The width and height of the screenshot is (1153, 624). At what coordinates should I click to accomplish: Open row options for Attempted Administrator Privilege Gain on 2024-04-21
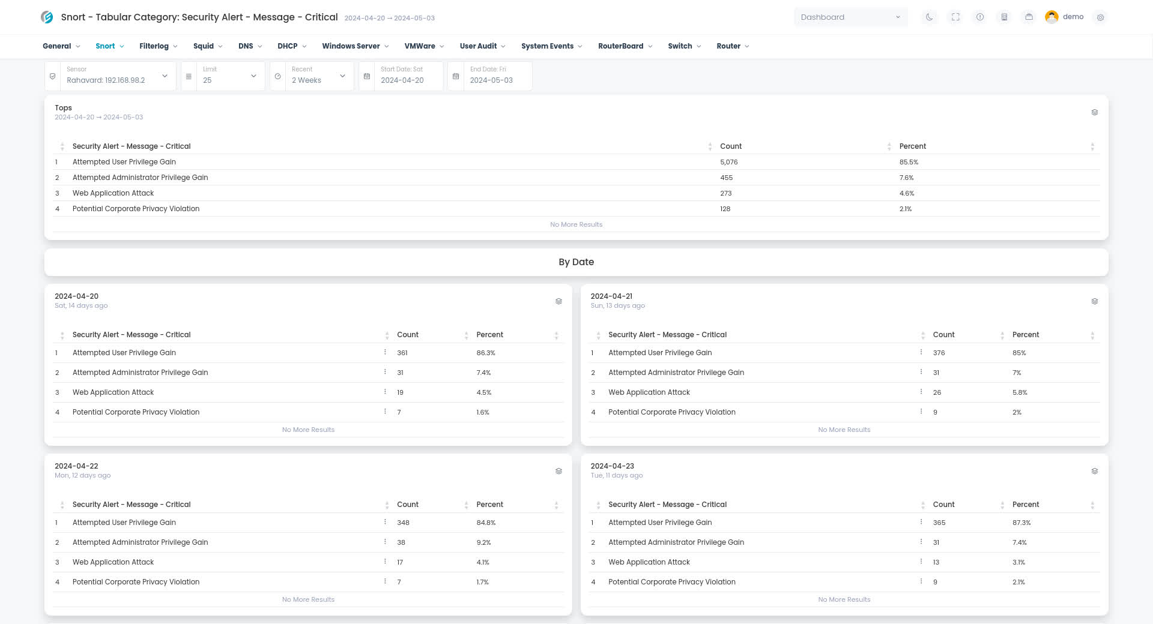tap(921, 372)
